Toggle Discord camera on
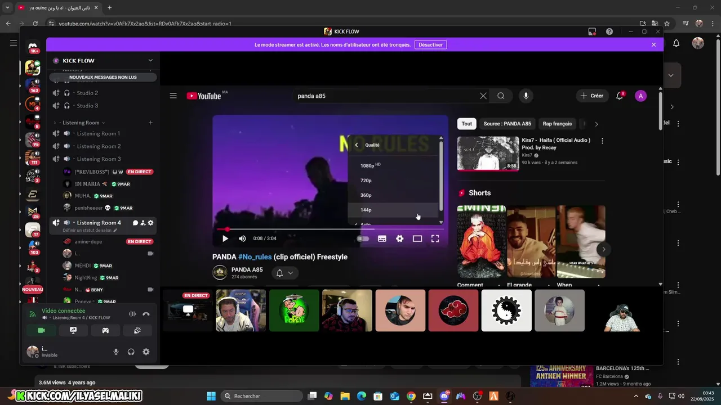 tap(41, 330)
